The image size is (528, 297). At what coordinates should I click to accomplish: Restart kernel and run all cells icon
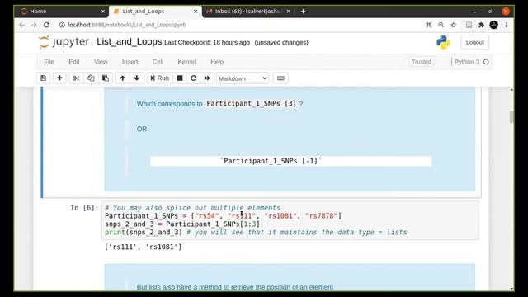(207, 78)
